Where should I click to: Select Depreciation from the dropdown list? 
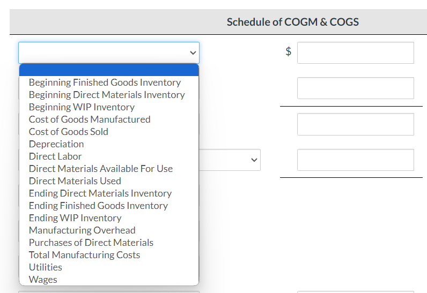[56, 144]
